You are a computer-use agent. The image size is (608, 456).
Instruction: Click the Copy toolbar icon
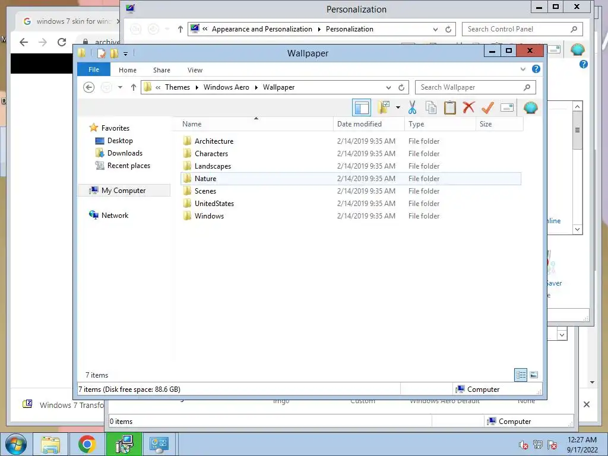431,108
